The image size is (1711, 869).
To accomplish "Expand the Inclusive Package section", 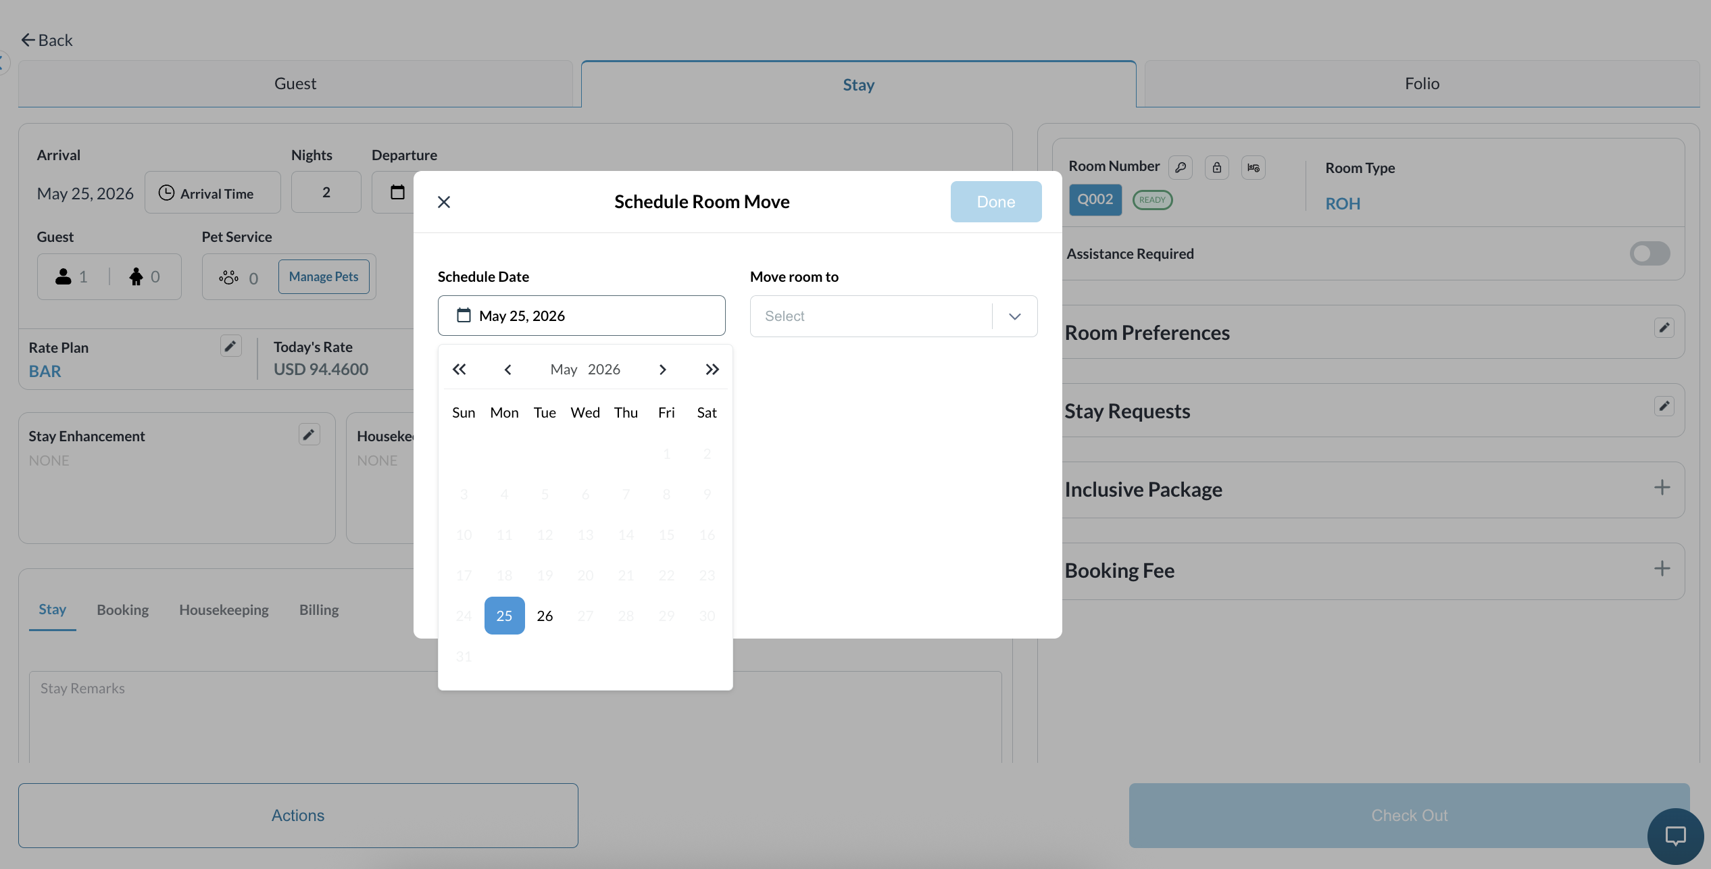I will pyautogui.click(x=1662, y=487).
